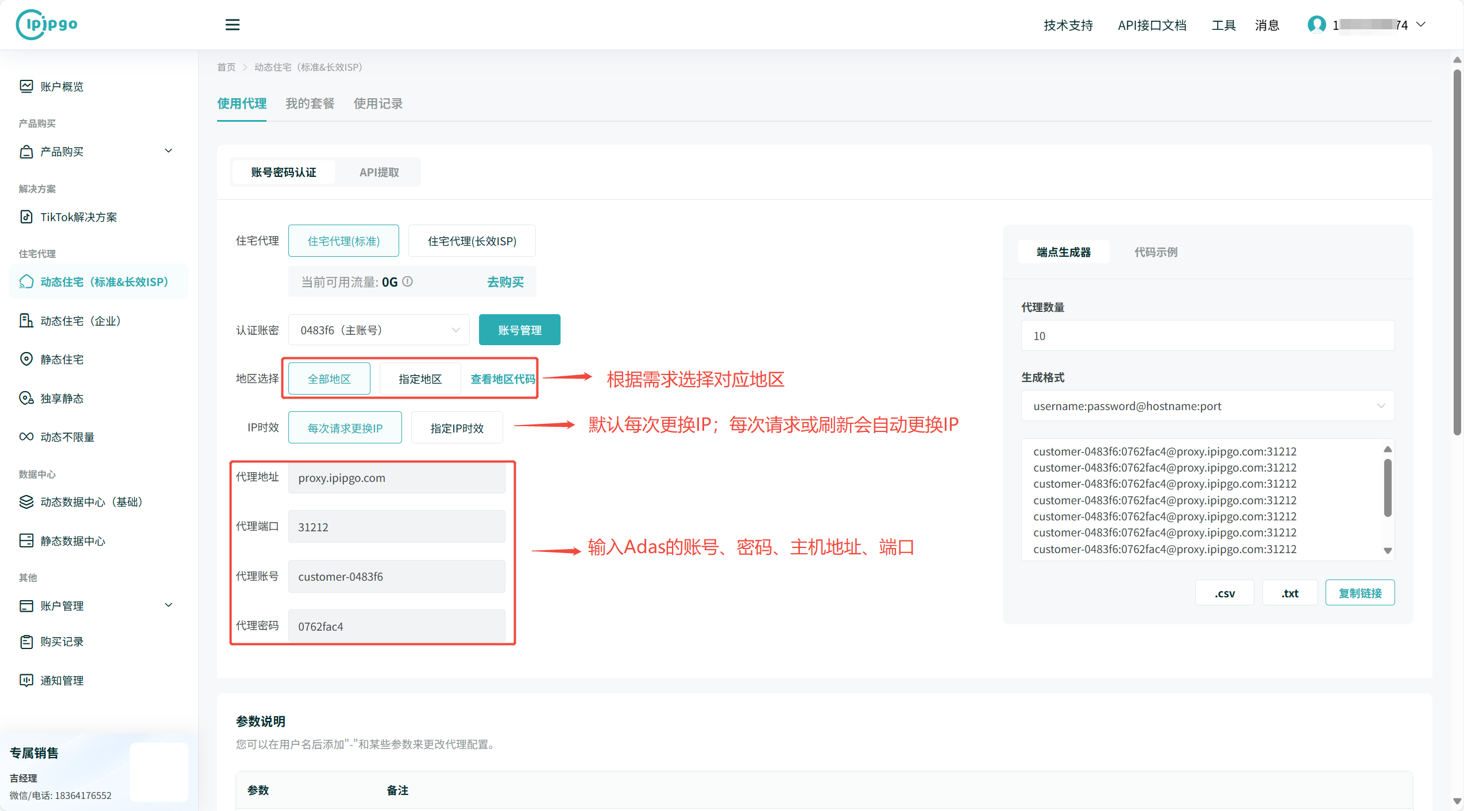Switch to 我的套餐 tab
This screenshot has height=811, width=1464.
tap(310, 103)
